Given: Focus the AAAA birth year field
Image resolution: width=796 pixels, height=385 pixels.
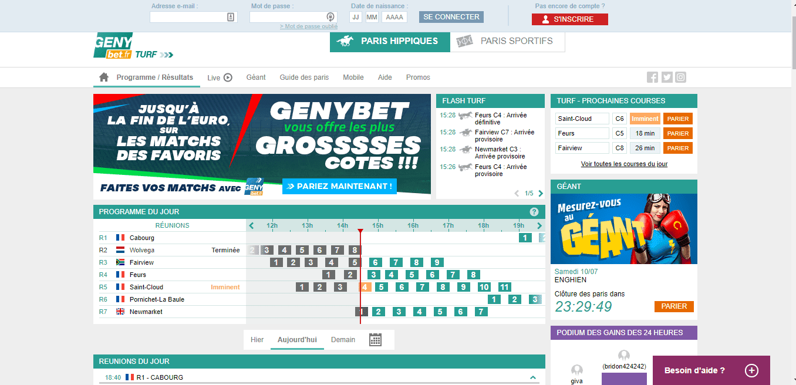Looking at the screenshot, I should [x=394, y=17].
